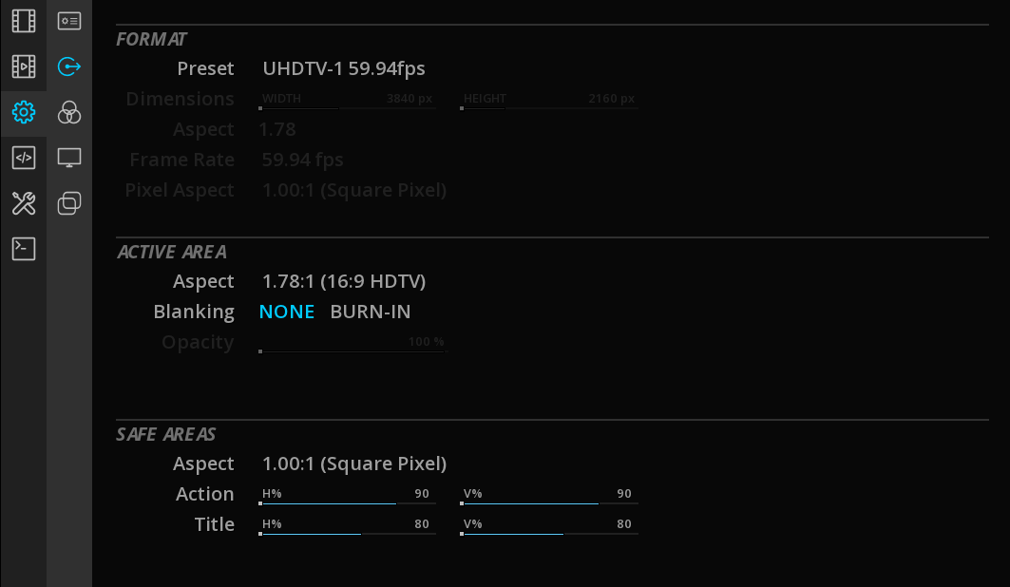Screen dimensions: 1010x587
Task: Open the three-circle color channels icon
Action: [69, 113]
